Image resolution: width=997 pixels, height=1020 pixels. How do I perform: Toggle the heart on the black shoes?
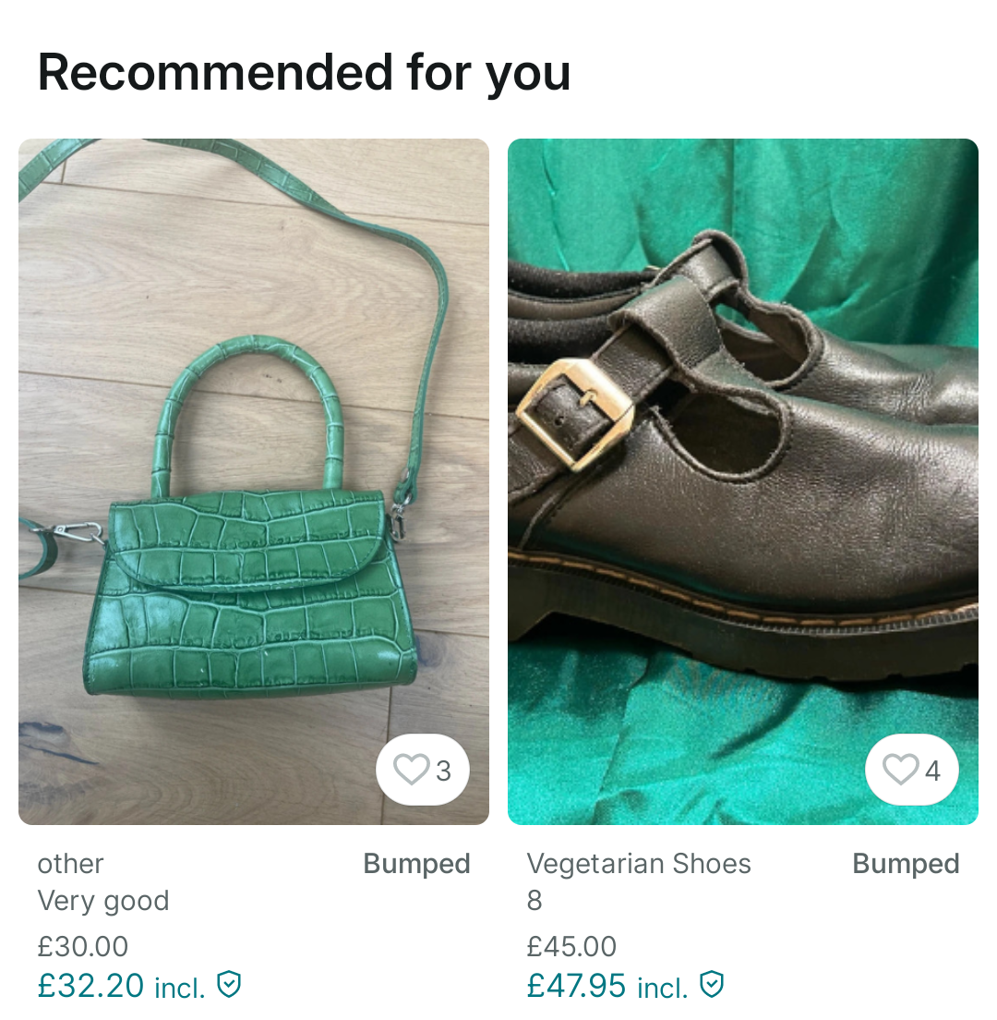(901, 770)
